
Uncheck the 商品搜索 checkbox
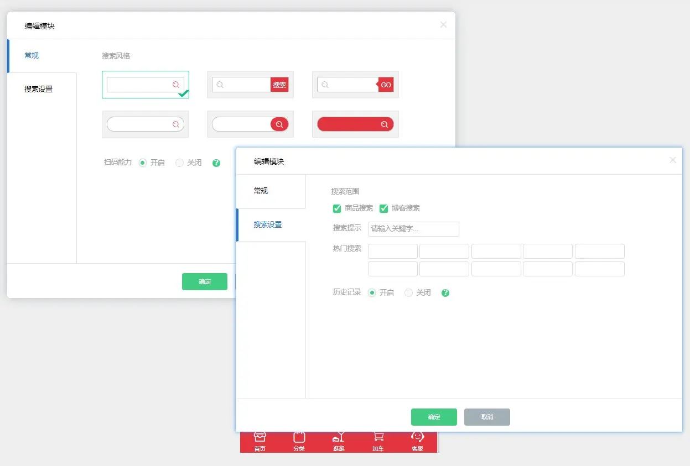click(337, 208)
